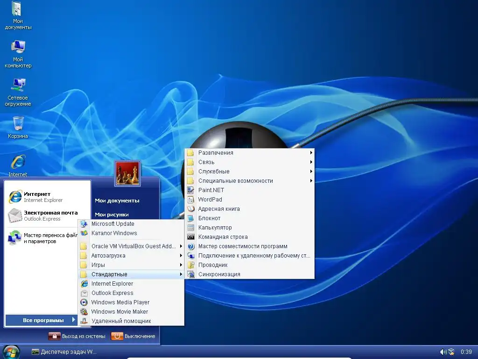
Task: Click the Command Prompt icon next to Командная строка
Action: click(191, 237)
